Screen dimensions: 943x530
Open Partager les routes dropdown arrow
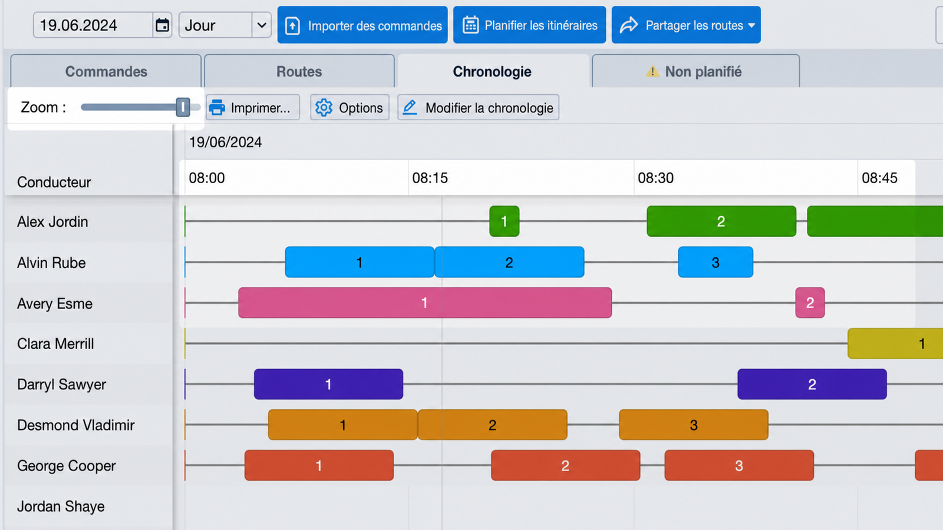click(751, 25)
